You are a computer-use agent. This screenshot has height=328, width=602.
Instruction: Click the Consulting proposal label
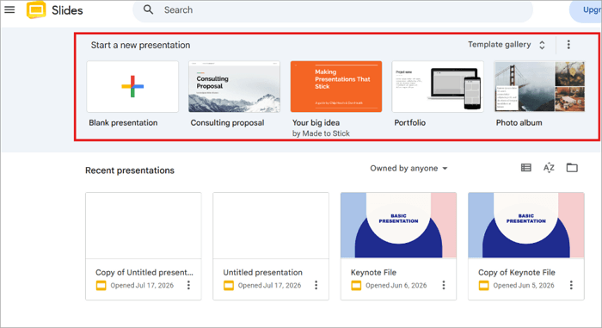click(227, 122)
